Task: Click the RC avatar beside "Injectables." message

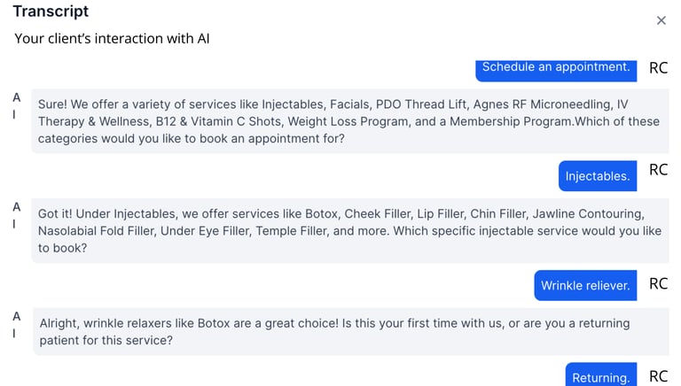Action: click(x=658, y=170)
